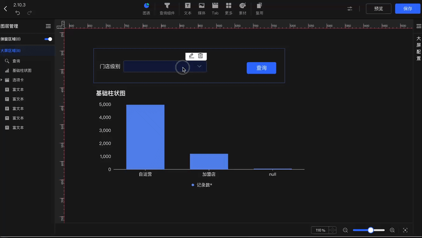422x238 pixels.
Task: Open the right panel menu icon
Action: pos(419,26)
